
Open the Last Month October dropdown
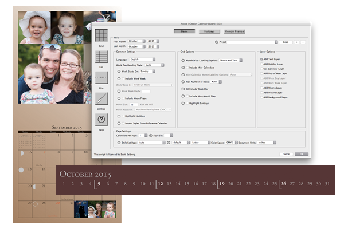136,46
